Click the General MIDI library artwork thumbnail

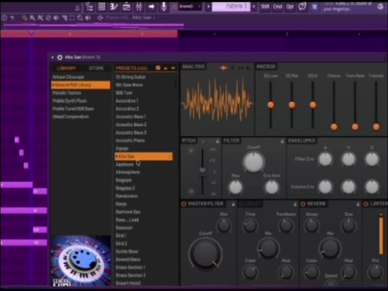pyautogui.click(x=81, y=260)
